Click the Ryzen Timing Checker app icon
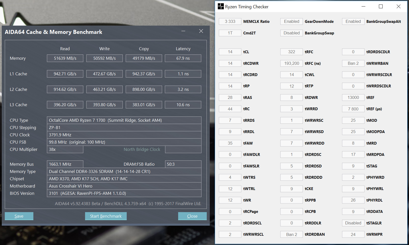 (221, 7)
